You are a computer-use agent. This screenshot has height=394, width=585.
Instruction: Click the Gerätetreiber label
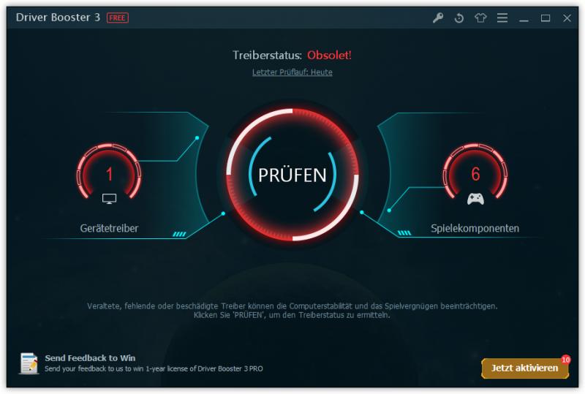point(109,228)
